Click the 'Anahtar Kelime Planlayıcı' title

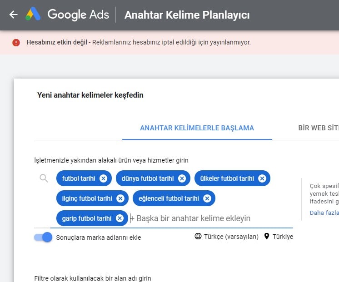[187, 15]
